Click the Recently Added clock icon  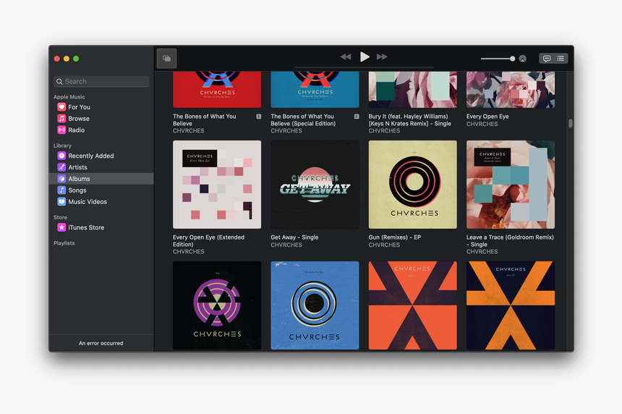pyautogui.click(x=61, y=156)
